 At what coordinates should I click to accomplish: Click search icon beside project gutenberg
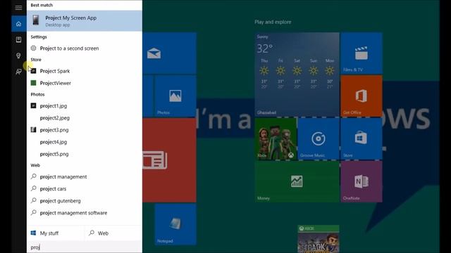coord(34,200)
